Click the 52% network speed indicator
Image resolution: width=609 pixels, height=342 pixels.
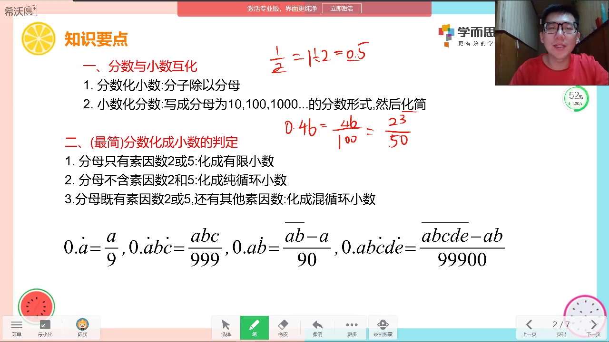[x=576, y=99]
